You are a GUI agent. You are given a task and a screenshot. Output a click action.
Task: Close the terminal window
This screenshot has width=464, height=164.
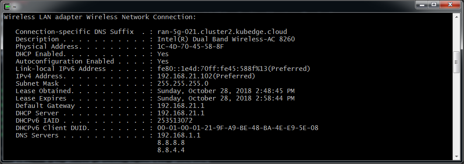pyautogui.click(x=450, y=5)
